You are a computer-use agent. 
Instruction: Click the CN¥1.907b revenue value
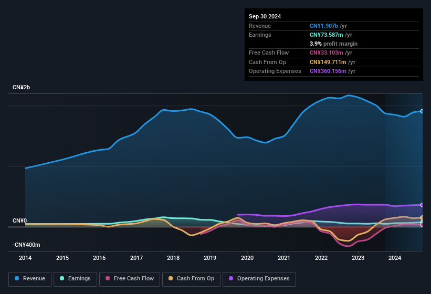coord(324,26)
